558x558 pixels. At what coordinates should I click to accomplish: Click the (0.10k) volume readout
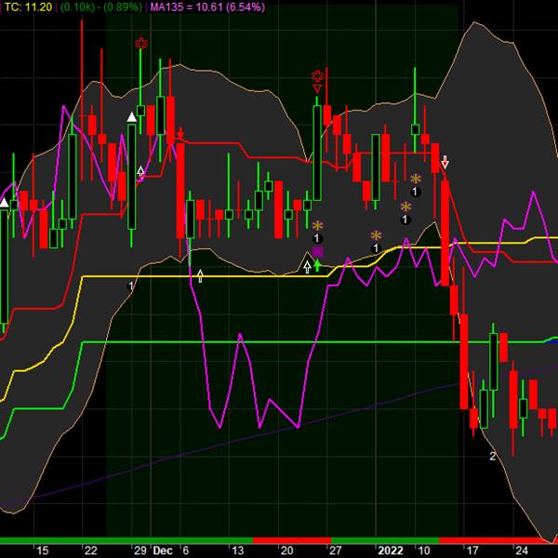(77, 7)
